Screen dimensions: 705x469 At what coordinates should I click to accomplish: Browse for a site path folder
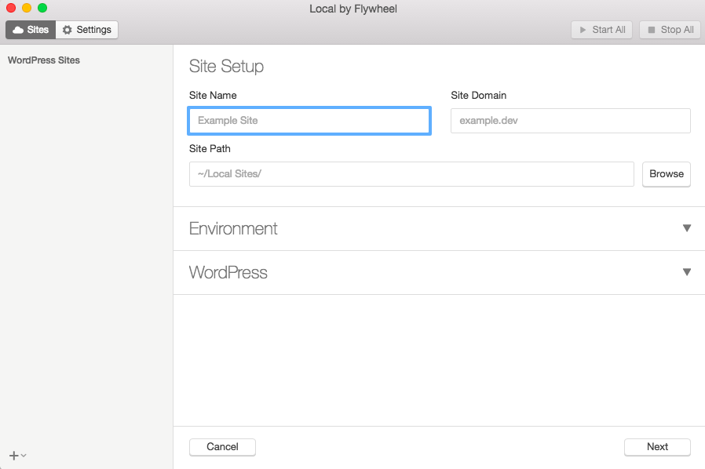667,174
